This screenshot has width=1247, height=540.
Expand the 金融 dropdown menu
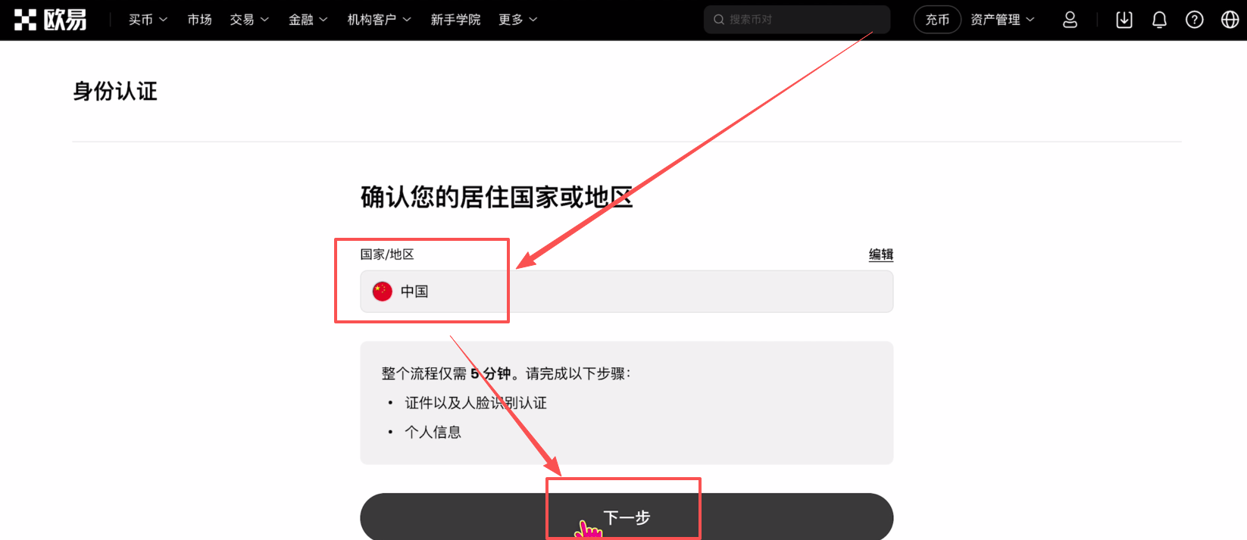[x=308, y=20]
